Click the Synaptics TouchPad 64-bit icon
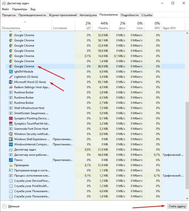This screenshot has height=212, width=189. (11, 124)
